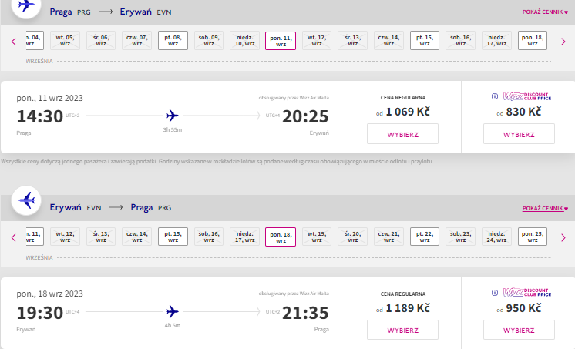Select outbound date pt. 08, wrz
575x349 pixels.
[173, 40]
